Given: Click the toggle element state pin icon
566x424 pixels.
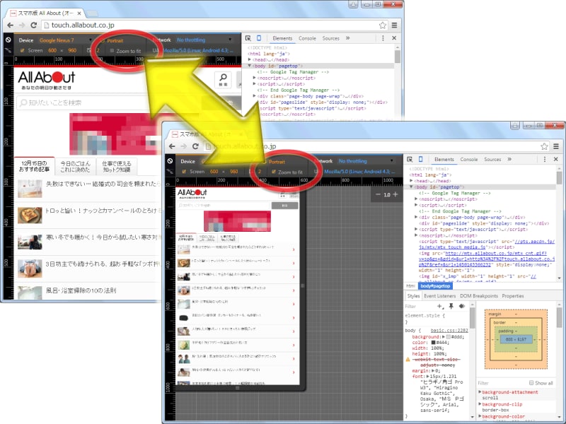Looking at the screenshot, I should tap(451, 306).
